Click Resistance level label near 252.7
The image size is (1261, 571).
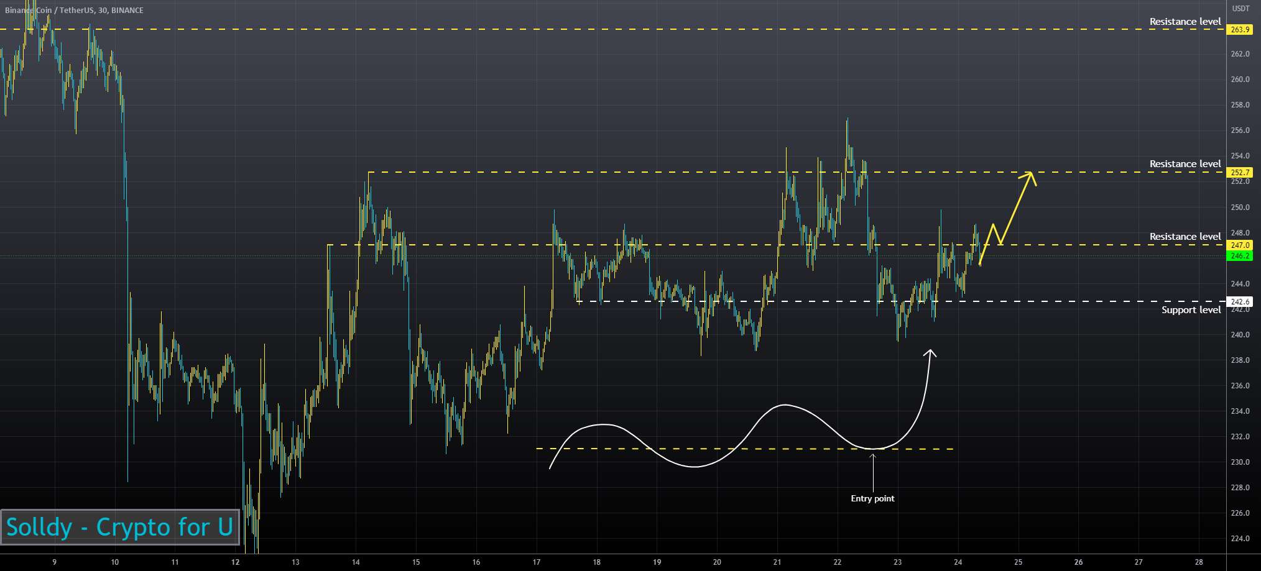pyautogui.click(x=1185, y=163)
